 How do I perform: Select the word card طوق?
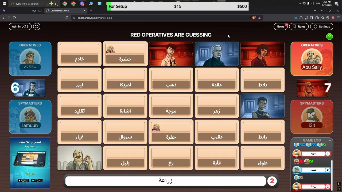pos(262,158)
